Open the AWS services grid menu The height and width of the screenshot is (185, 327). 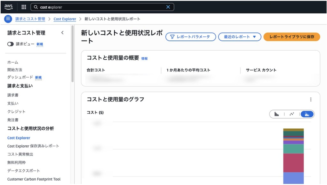pos(24,7)
